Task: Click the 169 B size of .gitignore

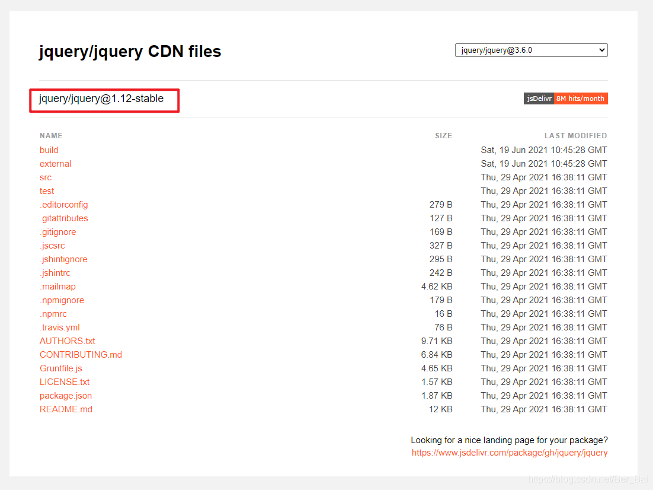Action: 441,232
